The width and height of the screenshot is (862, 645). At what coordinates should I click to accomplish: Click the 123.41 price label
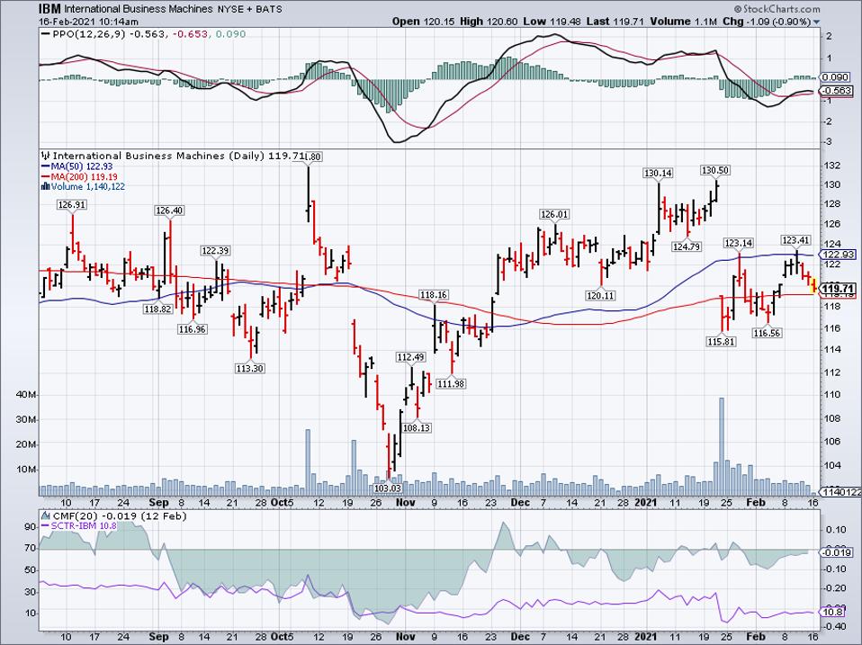point(796,240)
